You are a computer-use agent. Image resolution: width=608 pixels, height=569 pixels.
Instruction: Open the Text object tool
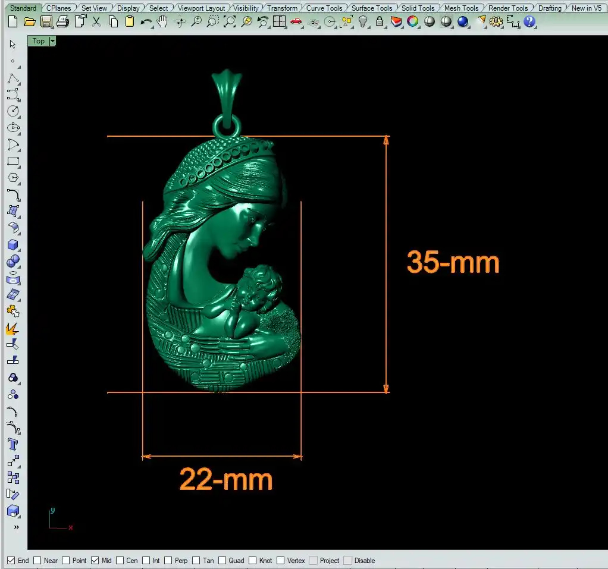[x=13, y=444]
